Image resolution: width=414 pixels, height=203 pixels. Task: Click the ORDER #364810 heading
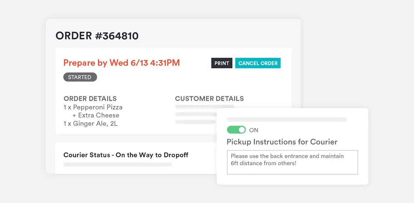point(97,36)
